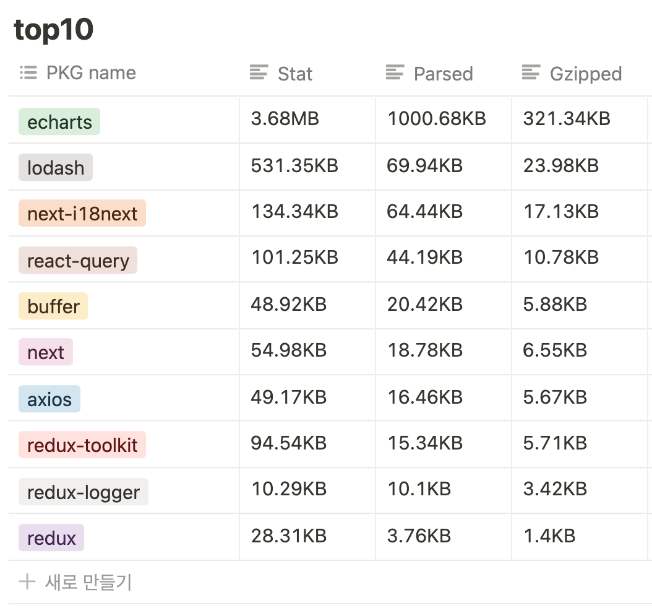652x608 pixels.
Task: Click the 1.4KB Gzipped cell
Action: click(580, 537)
